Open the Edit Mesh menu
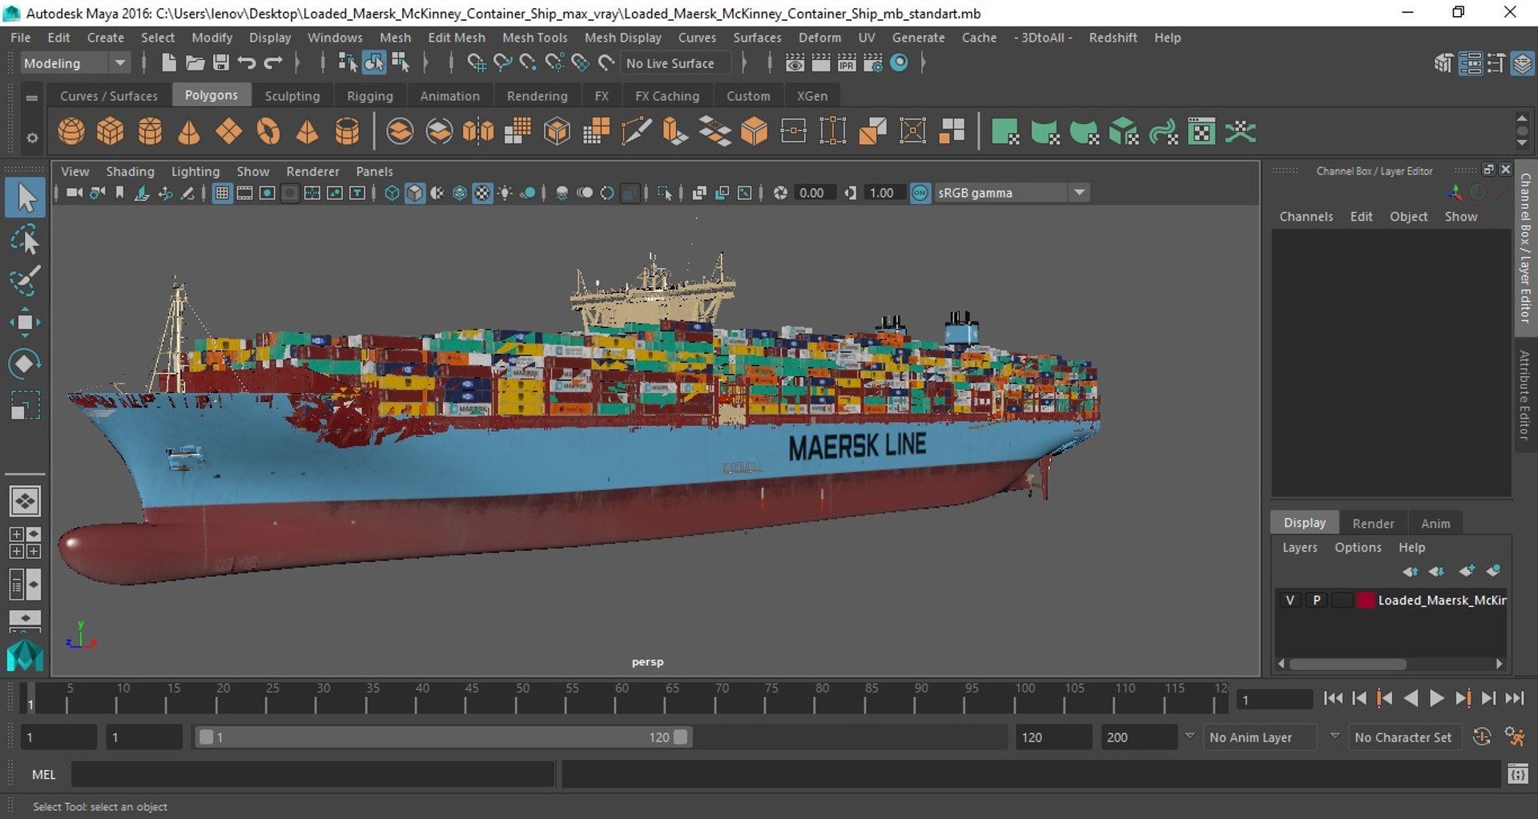The height and width of the screenshot is (819, 1538). pos(457,38)
